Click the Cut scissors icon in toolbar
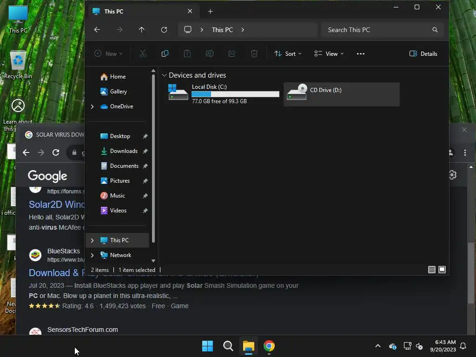This screenshot has height=357, width=476. [143, 54]
